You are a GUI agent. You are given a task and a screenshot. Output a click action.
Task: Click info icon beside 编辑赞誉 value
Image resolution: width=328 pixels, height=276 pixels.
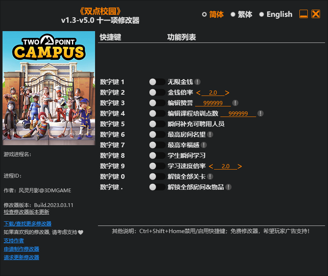coord(235,103)
